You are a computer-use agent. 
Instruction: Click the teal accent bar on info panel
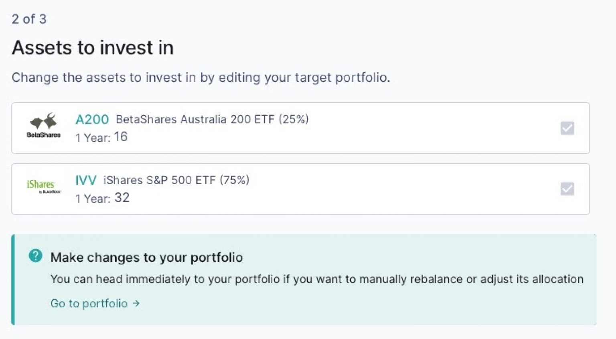tap(14, 279)
